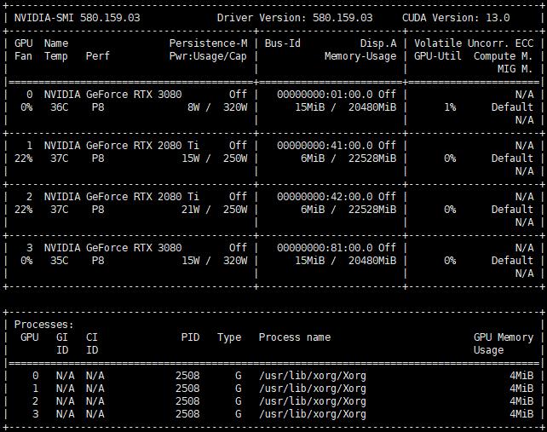This screenshot has width=547, height=432.
Task: Click bus id 00000000:41:00.0
Action: pyautogui.click(x=325, y=146)
